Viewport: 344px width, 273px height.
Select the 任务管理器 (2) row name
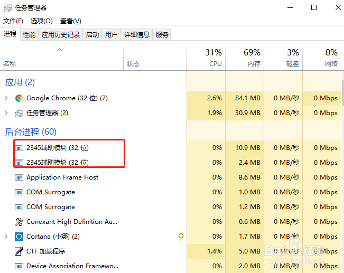pyautogui.click(x=47, y=113)
